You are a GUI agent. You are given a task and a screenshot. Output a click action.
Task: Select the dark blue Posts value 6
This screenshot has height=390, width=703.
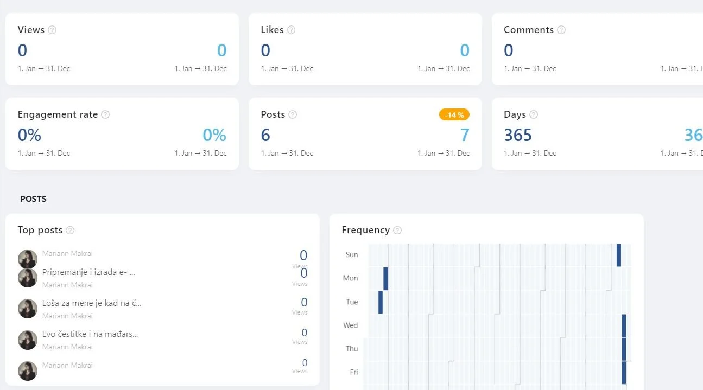(265, 135)
